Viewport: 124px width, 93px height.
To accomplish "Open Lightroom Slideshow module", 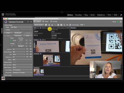I will pos(101,15).
